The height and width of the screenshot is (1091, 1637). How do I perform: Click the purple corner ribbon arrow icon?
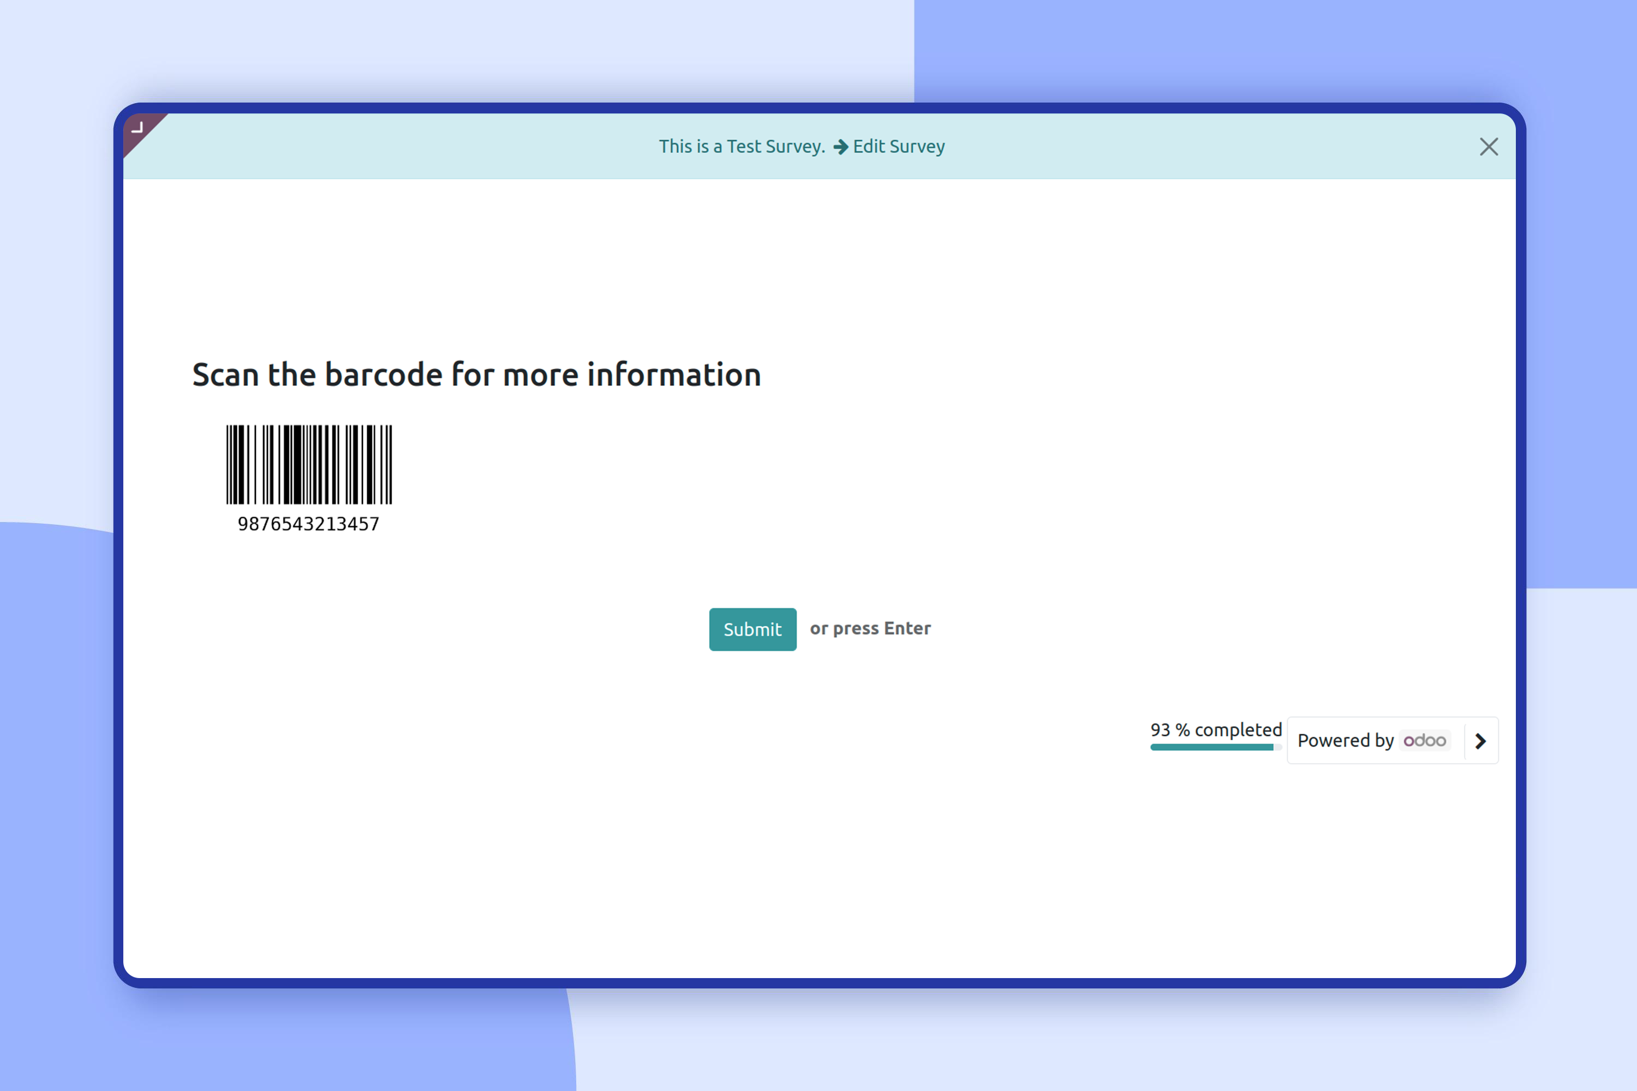click(x=138, y=128)
